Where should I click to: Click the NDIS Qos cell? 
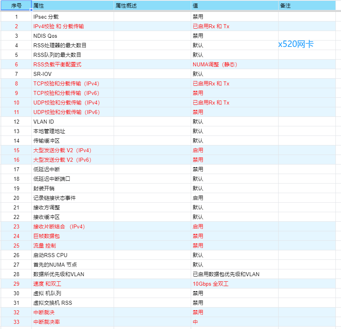(73, 36)
